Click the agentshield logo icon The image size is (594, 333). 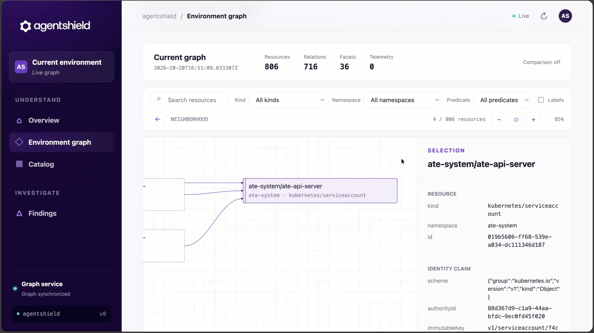(x=25, y=26)
